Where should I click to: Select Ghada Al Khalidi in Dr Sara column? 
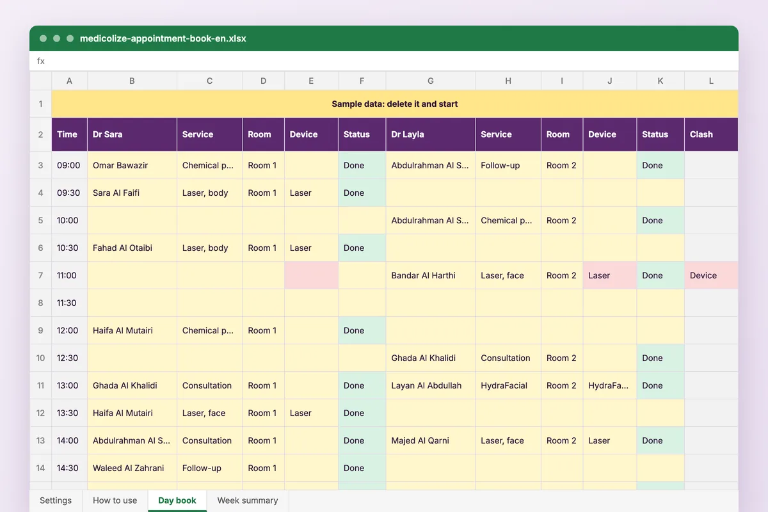pyautogui.click(x=132, y=385)
